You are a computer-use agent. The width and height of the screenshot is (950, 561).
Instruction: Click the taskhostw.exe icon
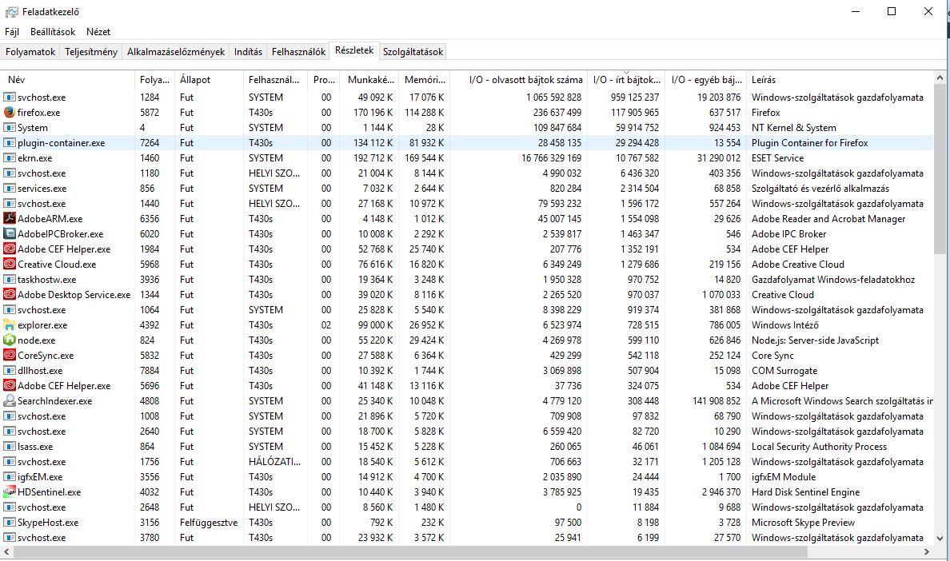9,280
